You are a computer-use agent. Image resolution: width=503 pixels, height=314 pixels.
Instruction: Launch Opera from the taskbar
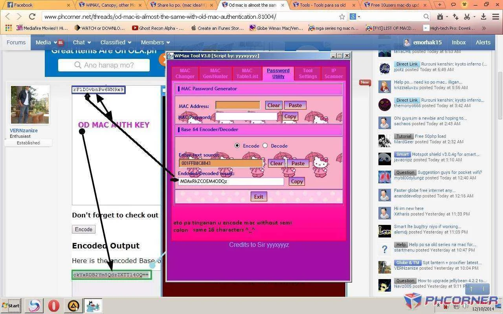[54, 305]
